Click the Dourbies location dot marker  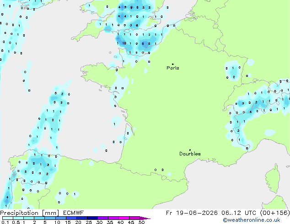190,150
